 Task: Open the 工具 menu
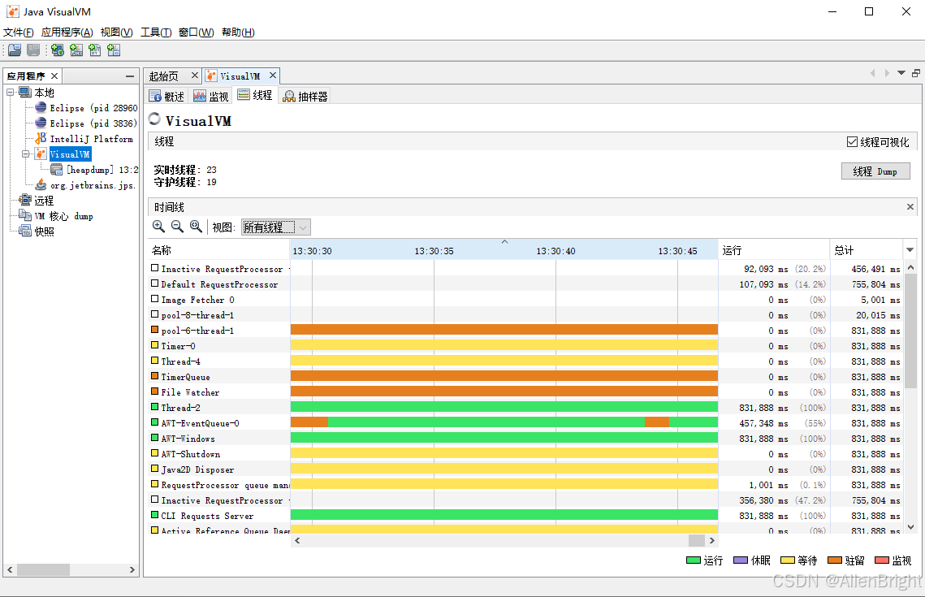[x=156, y=32]
